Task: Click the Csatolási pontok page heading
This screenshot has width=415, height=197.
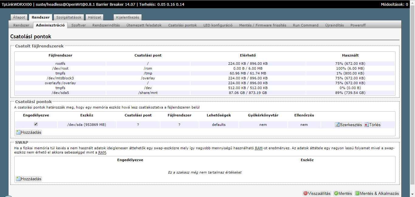Action: pyautogui.click(x=31, y=36)
